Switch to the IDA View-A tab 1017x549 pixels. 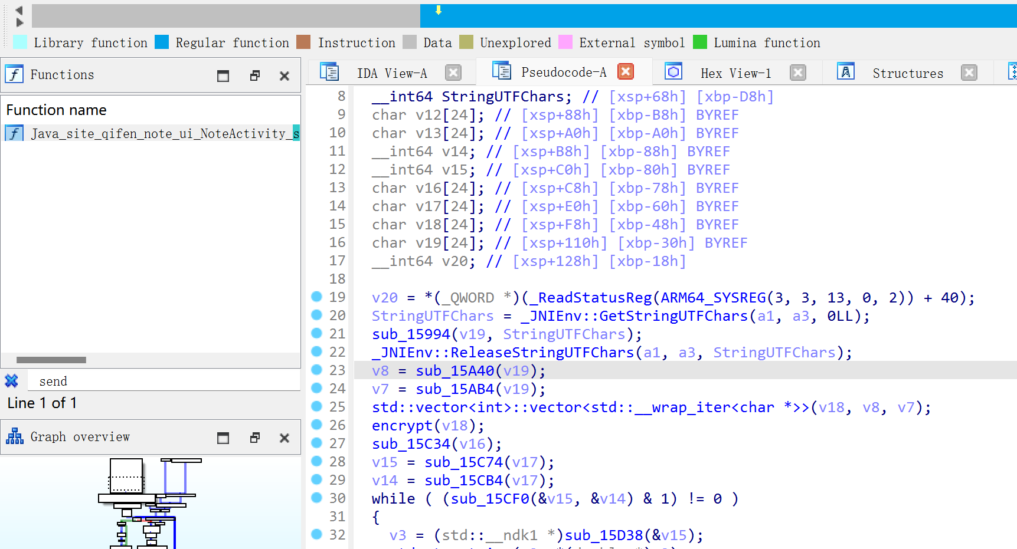[x=392, y=73]
